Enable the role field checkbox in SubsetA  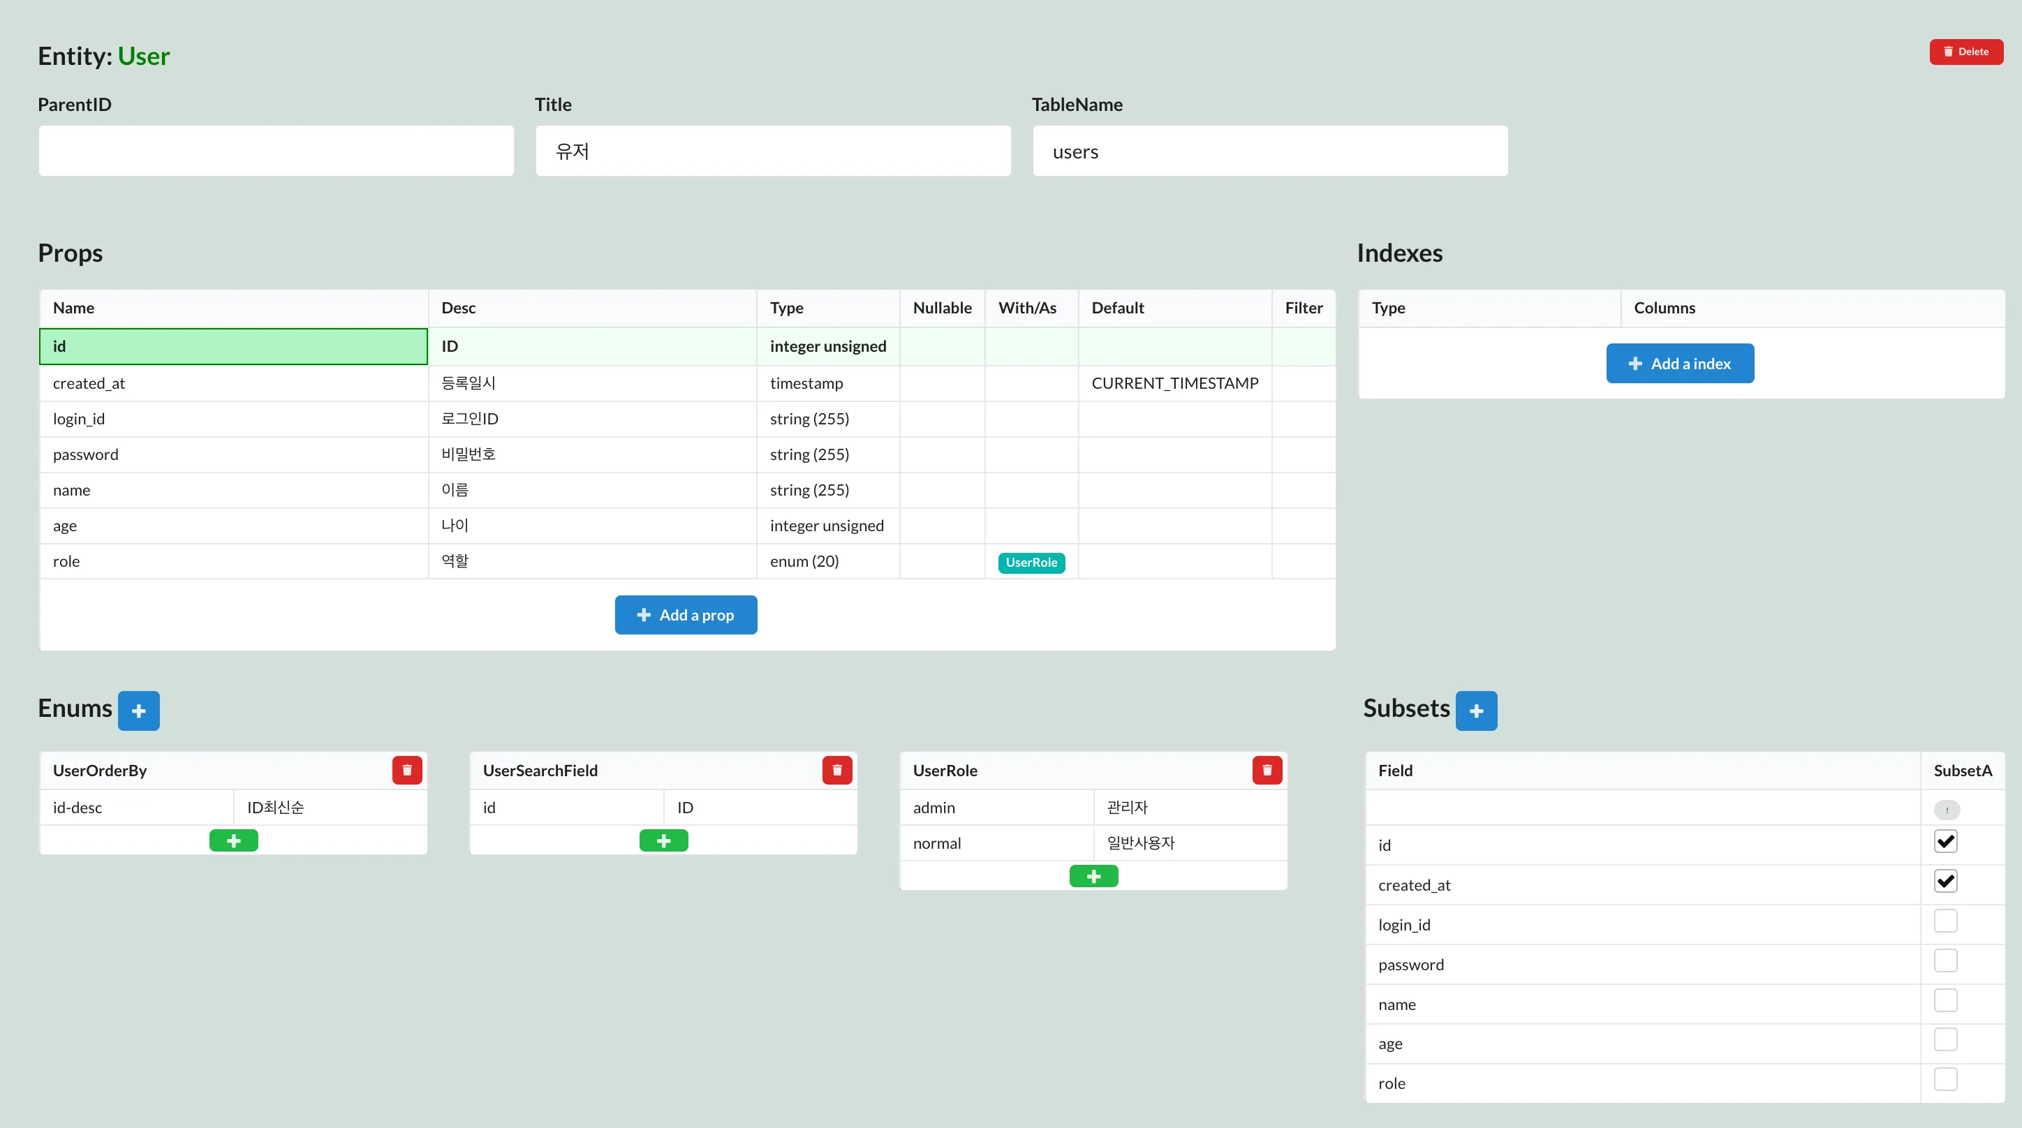[x=1946, y=1079]
